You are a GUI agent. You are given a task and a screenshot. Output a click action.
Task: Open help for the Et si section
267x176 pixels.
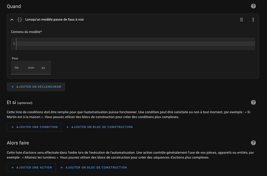click(x=253, y=102)
